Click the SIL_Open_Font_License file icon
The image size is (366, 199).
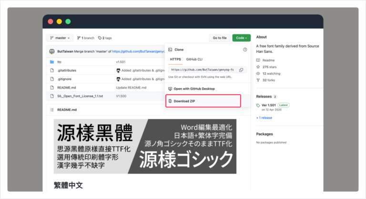coord(52,96)
